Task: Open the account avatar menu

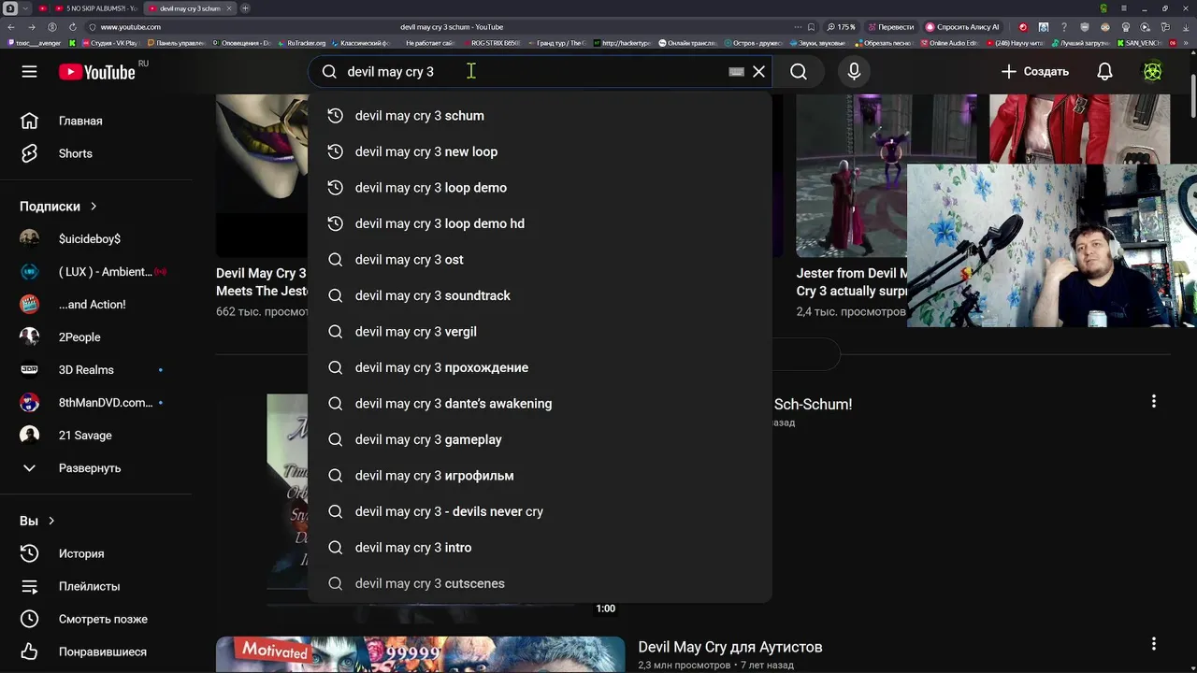Action: tap(1153, 72)
